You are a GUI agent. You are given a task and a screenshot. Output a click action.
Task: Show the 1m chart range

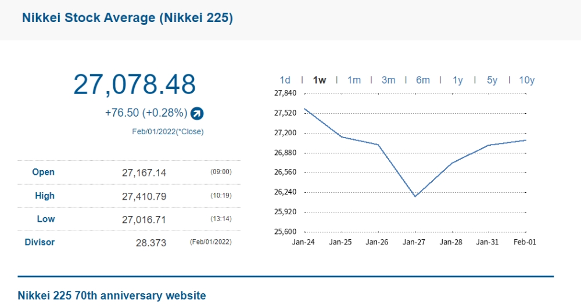pyautogui.click(x=354, y=80)
